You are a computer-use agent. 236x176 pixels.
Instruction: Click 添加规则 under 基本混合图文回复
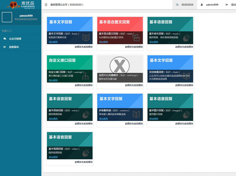tap(103, 42)
